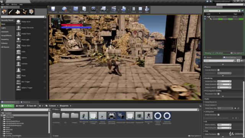Use selected asset for Default Base Sound
Image resolution: width=245 pixels, height=138 pixels.
pyautogui.click(x=235, y=108)
